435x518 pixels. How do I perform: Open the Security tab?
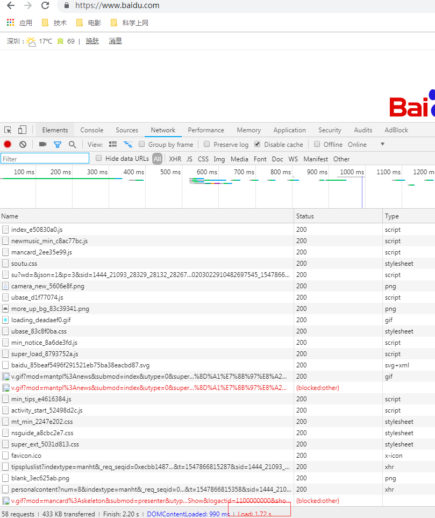tap(330, 130)
